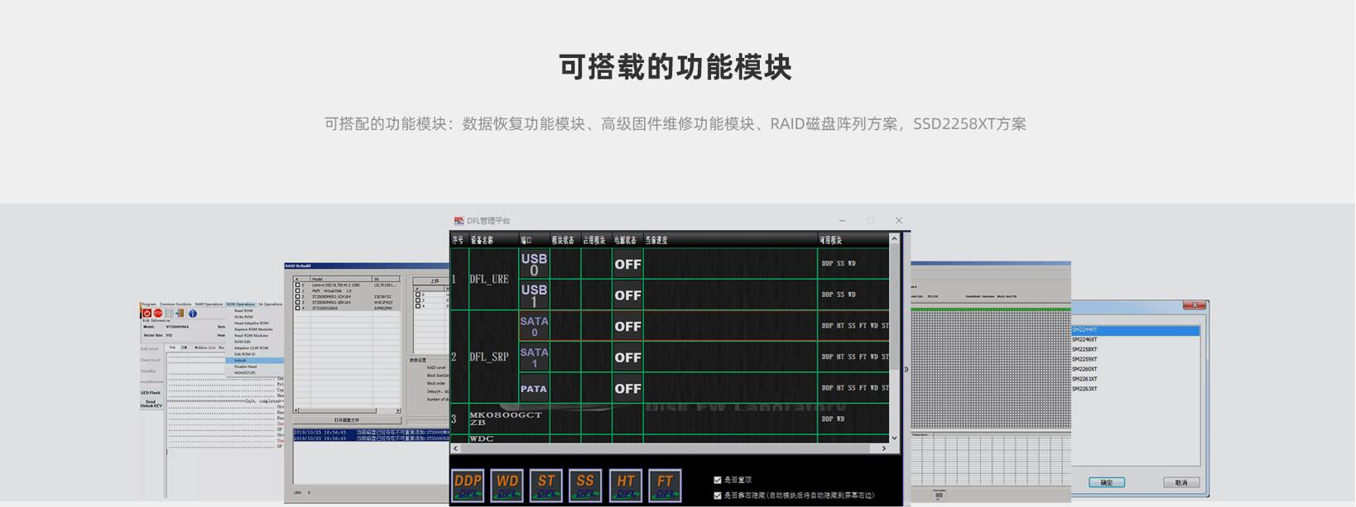1356x507 pixels.
Task: Open the ROM Operations menu
Action: (x=240, y=304)
